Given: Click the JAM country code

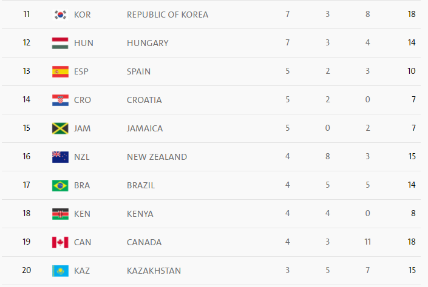Looking at the screenshot, I should click(83, 128).
